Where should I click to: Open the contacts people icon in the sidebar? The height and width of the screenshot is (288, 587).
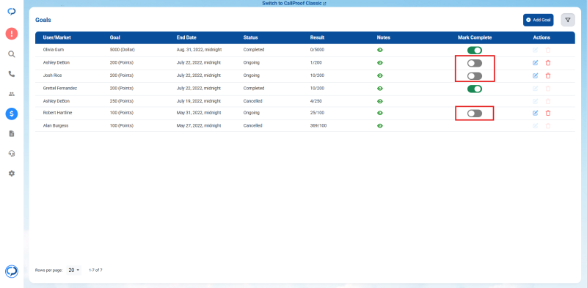(x=12, y=95)
